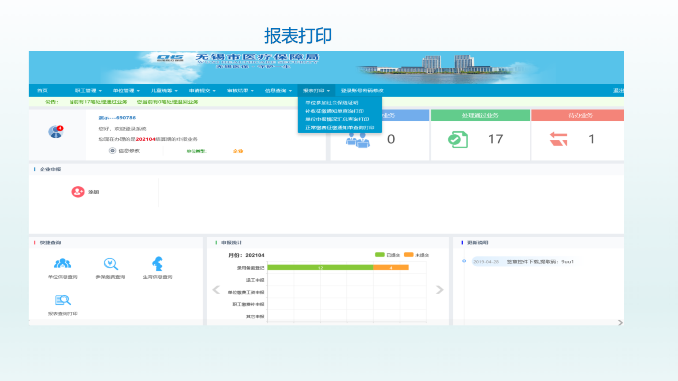Click the chart's left arrow for previous month
Image resolution: width=678 pixels, height=381 pixels.
click(x=216, y=290)
